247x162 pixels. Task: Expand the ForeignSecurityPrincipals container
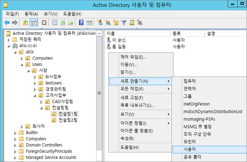point(15,152)
